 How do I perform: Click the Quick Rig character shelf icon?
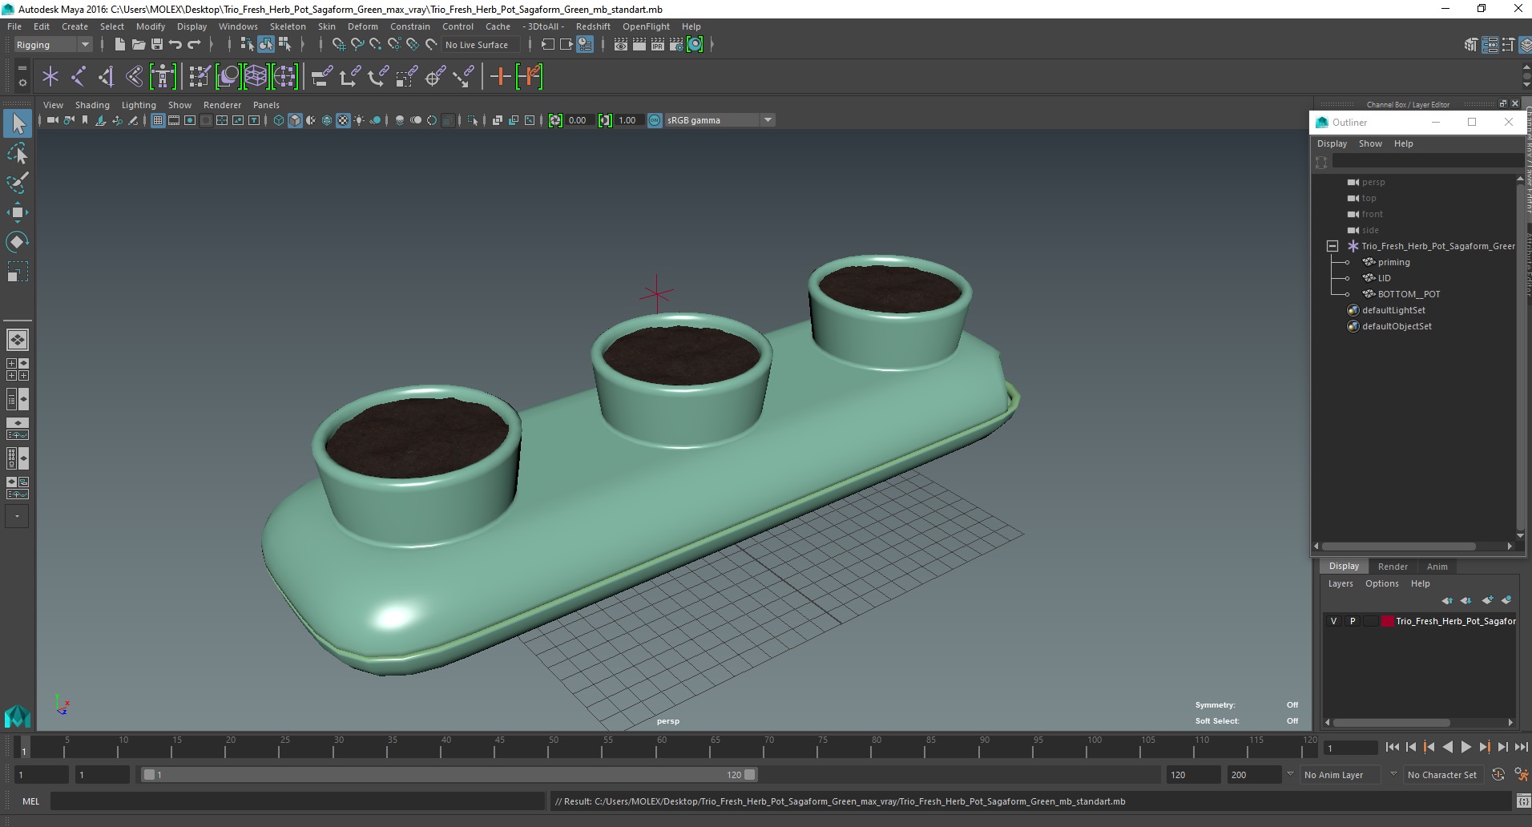tap(163, 77)
